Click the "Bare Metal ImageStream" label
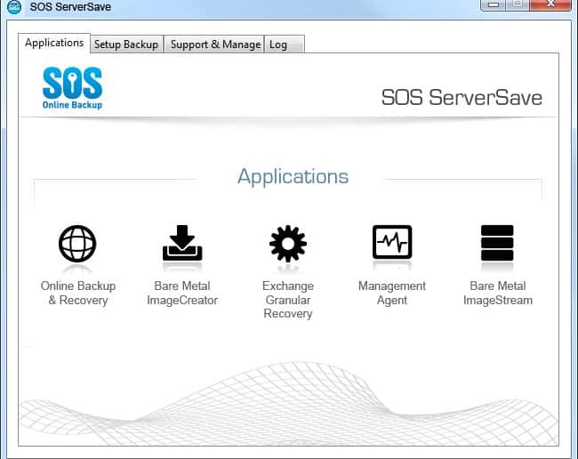 click(498, 293)
